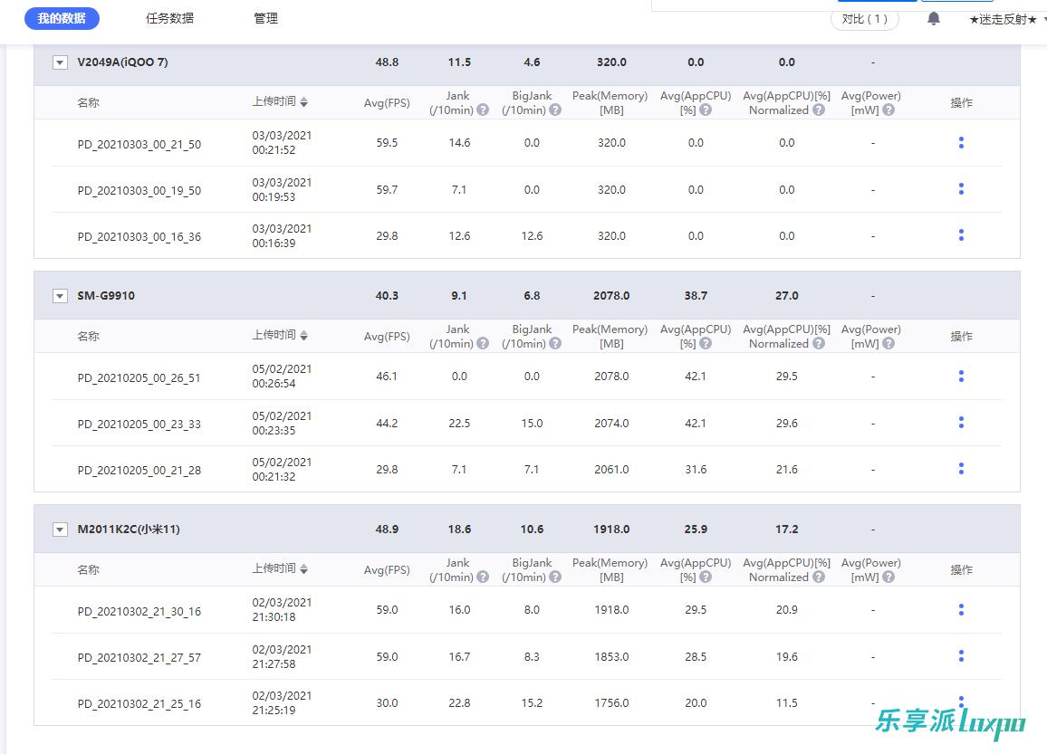Open record PD_20210205_00_23_33
Image resolution: width=1047 pixels, height=754 pixels.
(139, 425)
